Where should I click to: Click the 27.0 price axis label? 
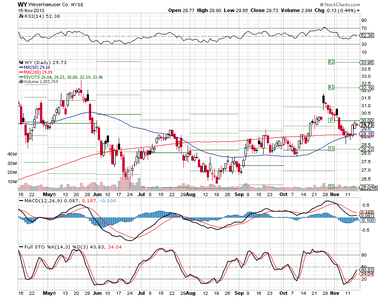366,170
